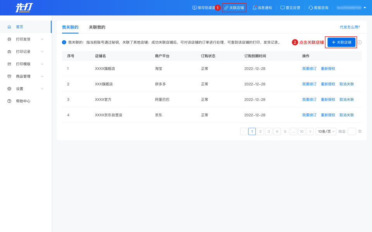
Task: Open the 代发怎么用? help link
Action: click(x=350, y=27)
